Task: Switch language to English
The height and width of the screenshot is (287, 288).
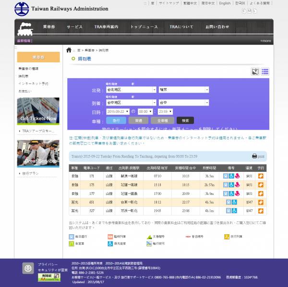Action: pos(225,3)
